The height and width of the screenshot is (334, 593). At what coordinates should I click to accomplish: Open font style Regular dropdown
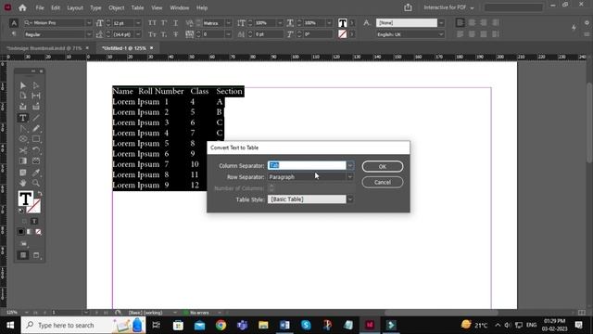click(89, 34)
